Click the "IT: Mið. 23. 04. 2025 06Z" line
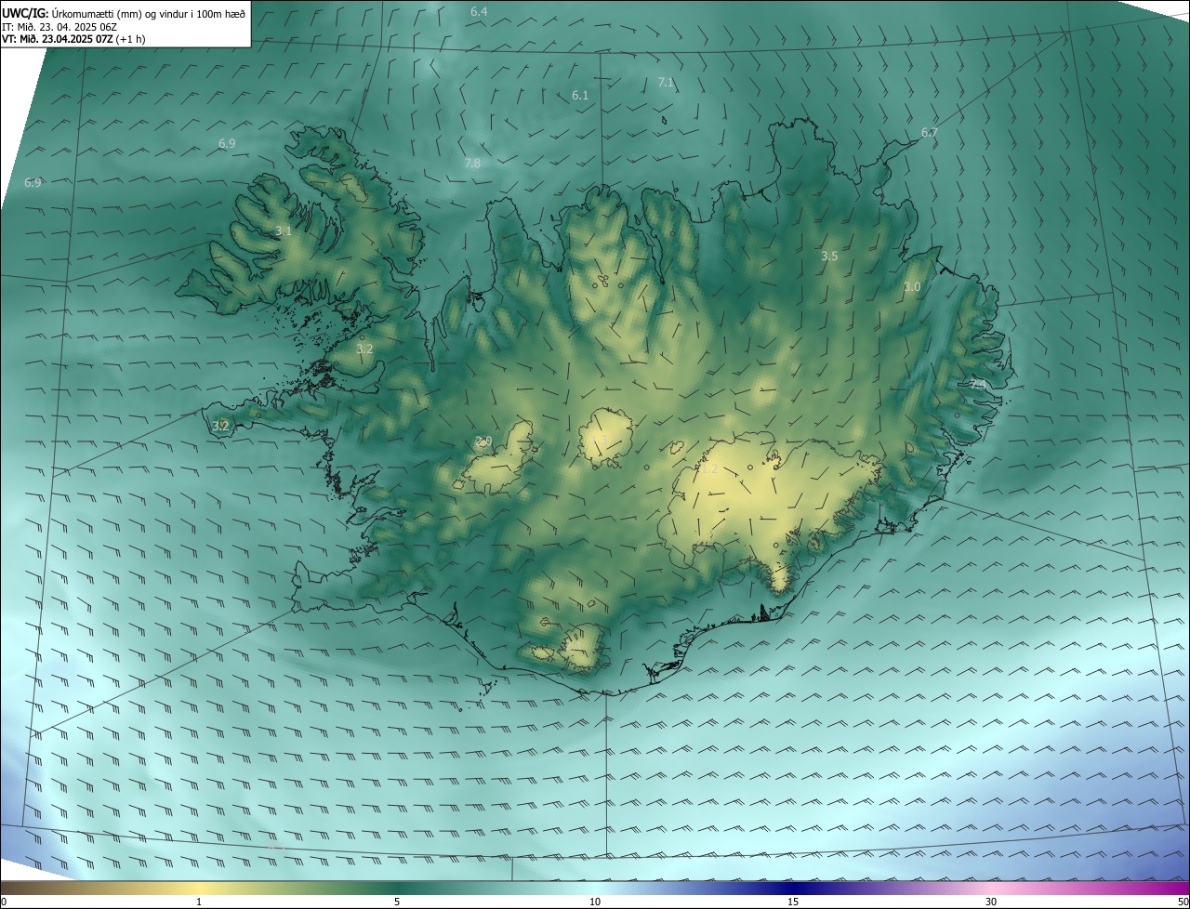 tap(59, 27)
